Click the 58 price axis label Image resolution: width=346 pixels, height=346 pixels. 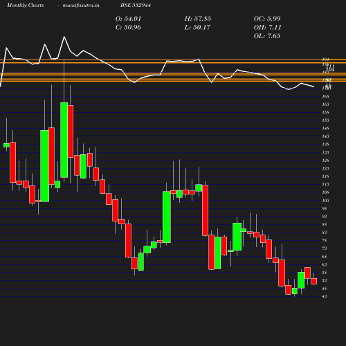coord(325,273)
